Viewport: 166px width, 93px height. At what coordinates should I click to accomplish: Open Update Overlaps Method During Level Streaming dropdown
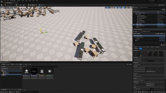click(x=150, y=69)
